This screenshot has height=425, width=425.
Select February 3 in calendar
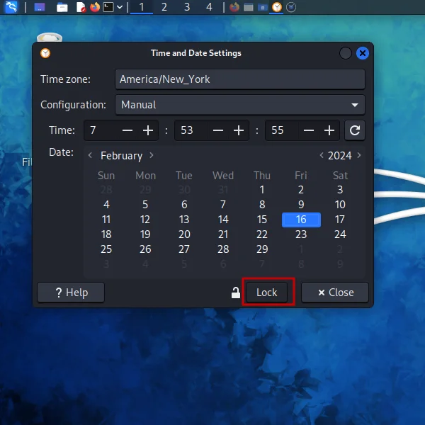[340, 189]
